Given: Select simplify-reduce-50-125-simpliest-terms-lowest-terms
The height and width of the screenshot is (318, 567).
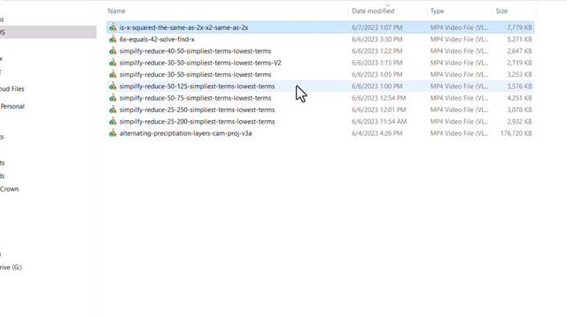Looking at the screenshot, I should pyautogui.click(x=197, y=87).
